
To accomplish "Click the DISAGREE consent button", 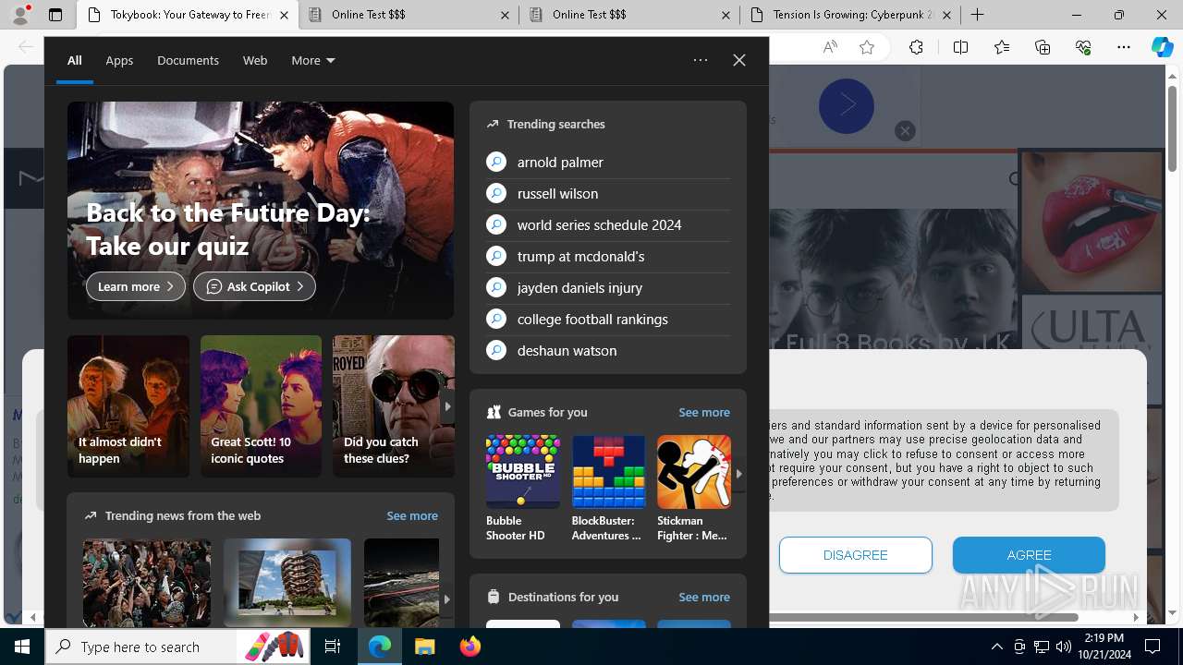I will point(856,555).
